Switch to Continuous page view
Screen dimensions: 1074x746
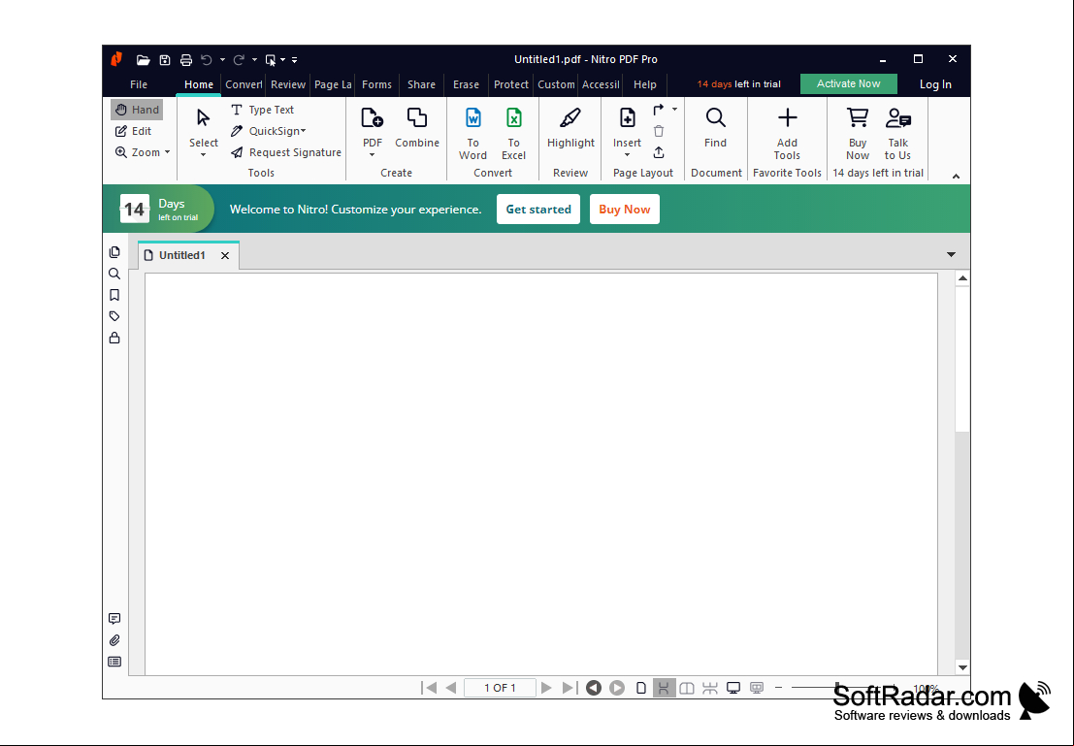pos(664,688)
